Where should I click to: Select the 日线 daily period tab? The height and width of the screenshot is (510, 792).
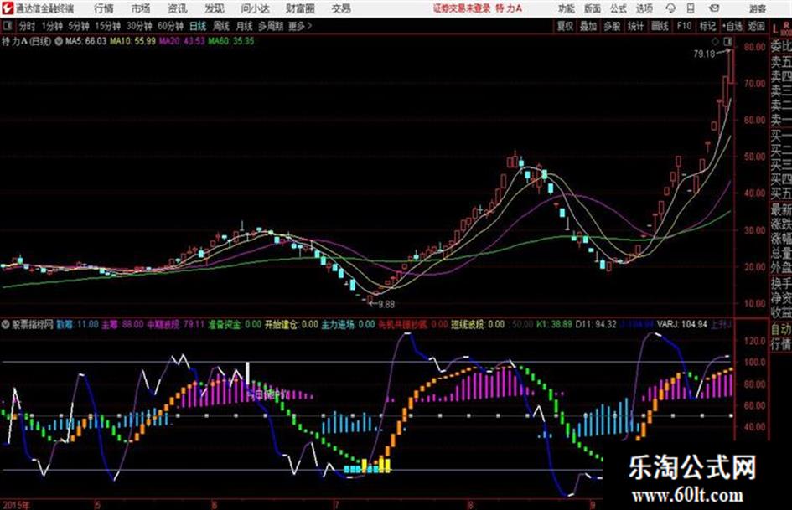[x=198, y=26]
